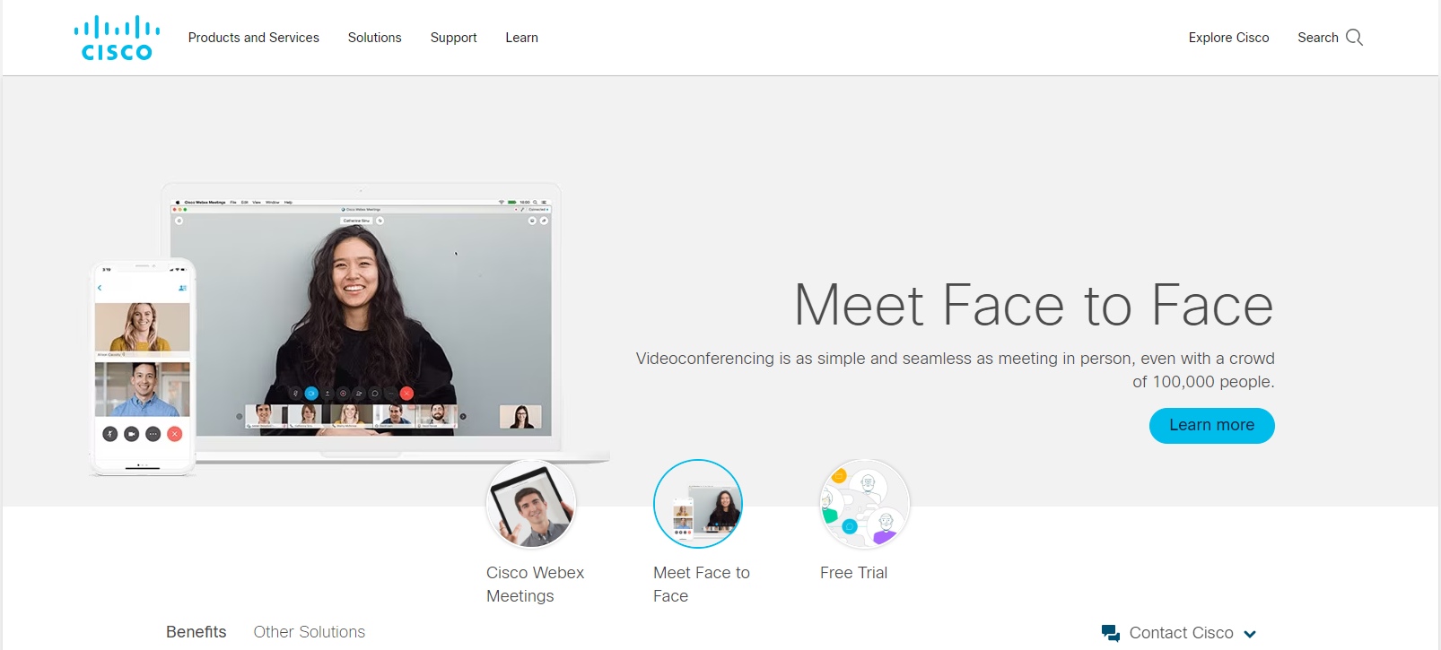Click the Cisco Webex Meetings label
The width and height of the screenshot is (1441, 650).
point(536,585)
